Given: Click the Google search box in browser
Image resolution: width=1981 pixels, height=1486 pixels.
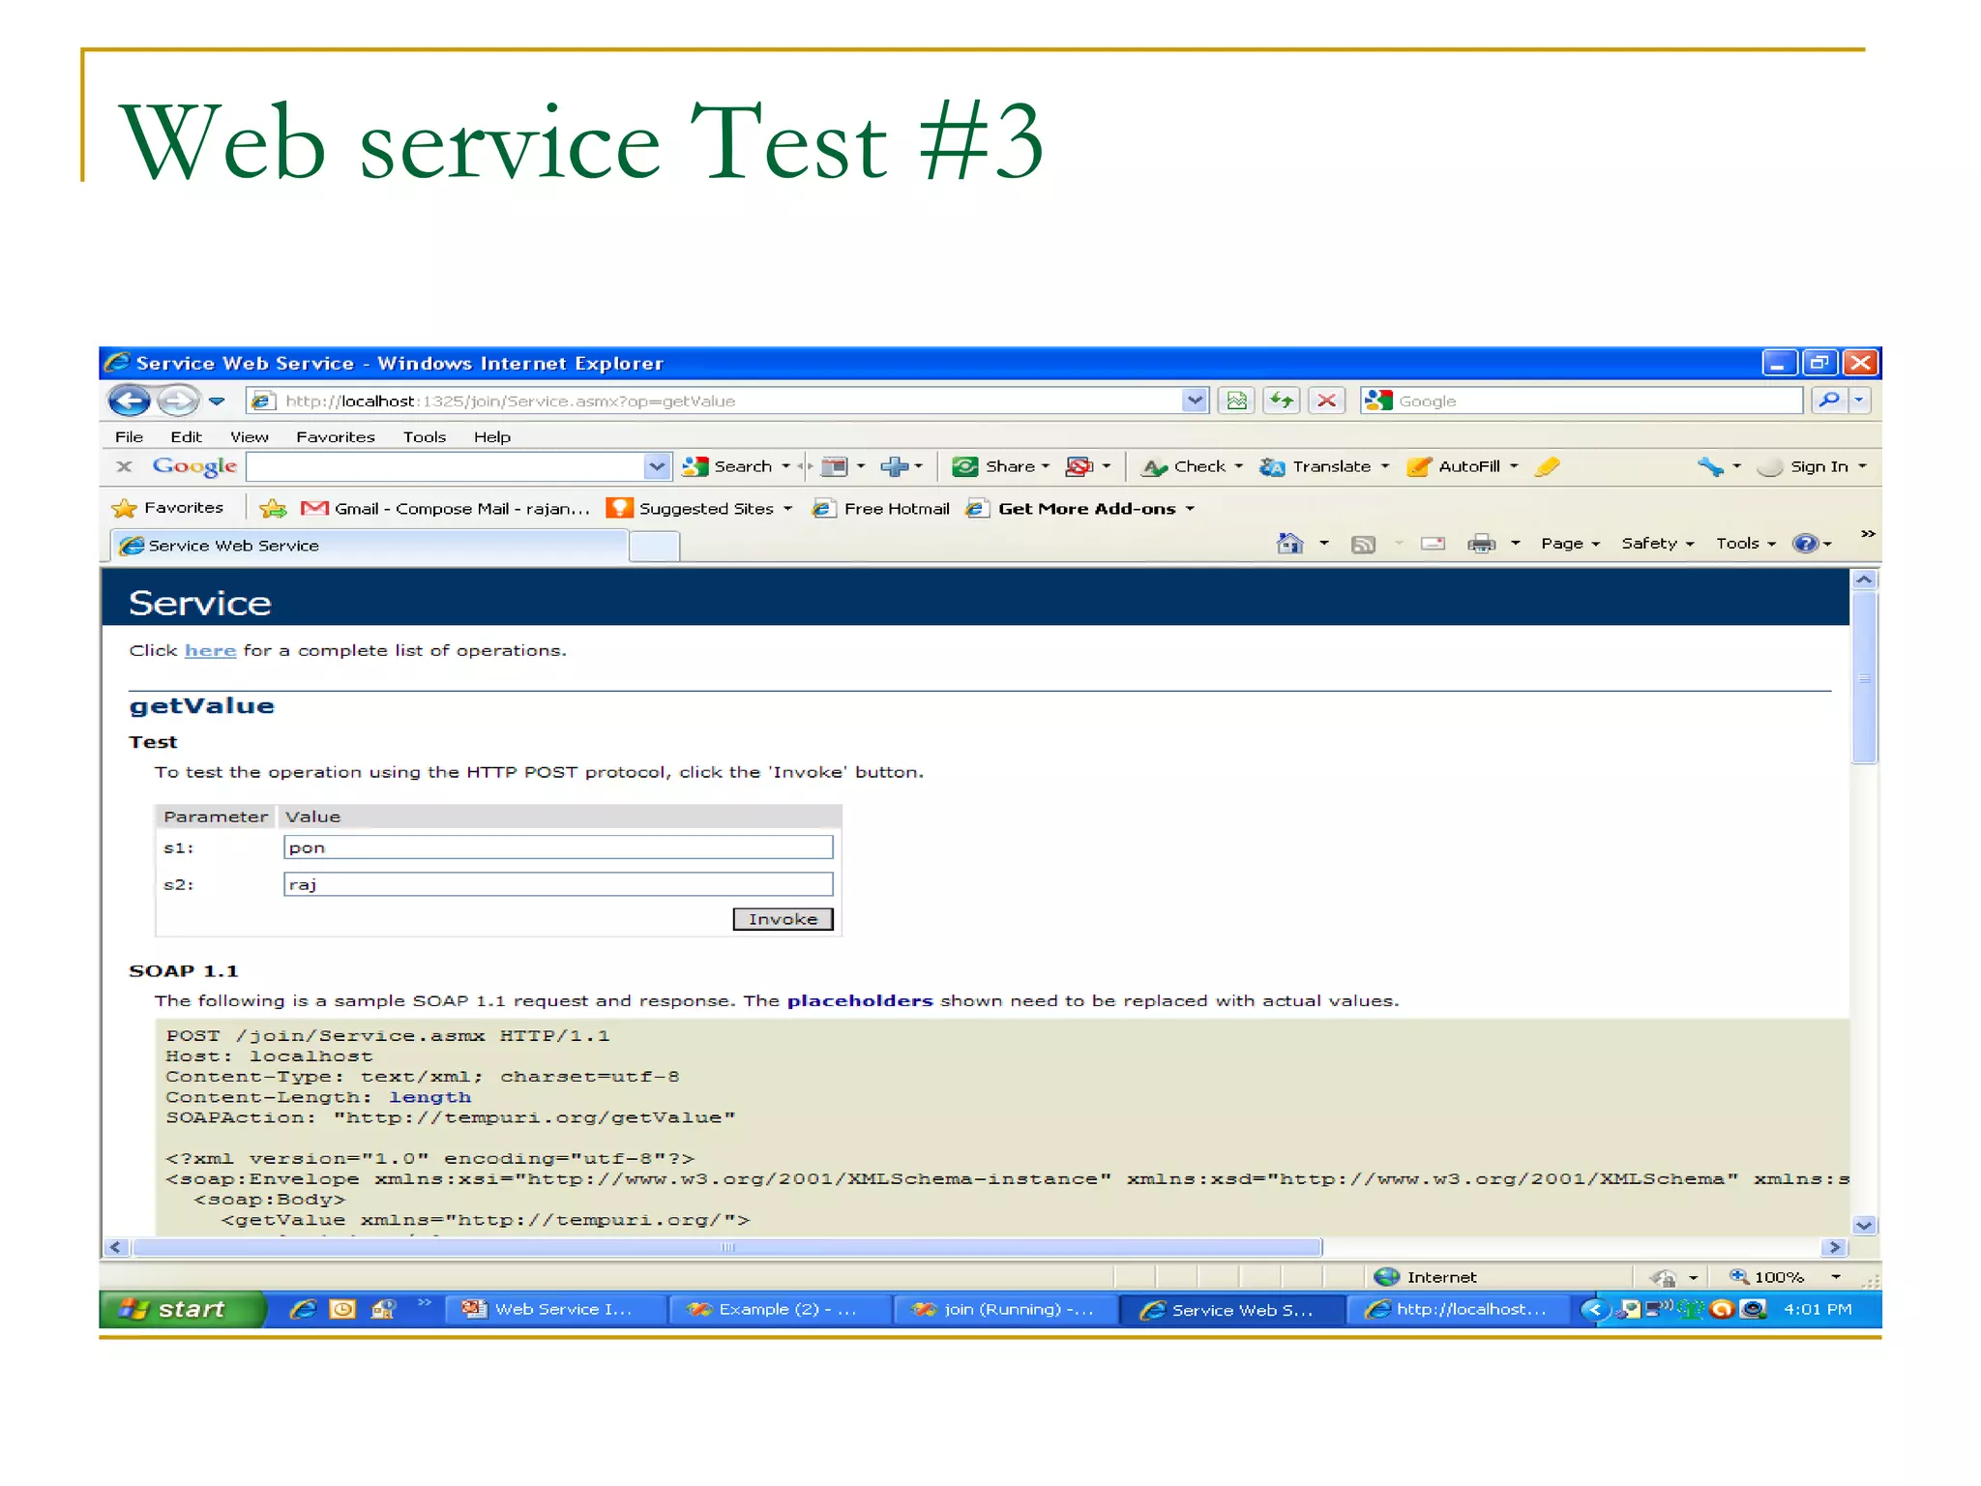Looking at the screenshot, I should 1582,401.
